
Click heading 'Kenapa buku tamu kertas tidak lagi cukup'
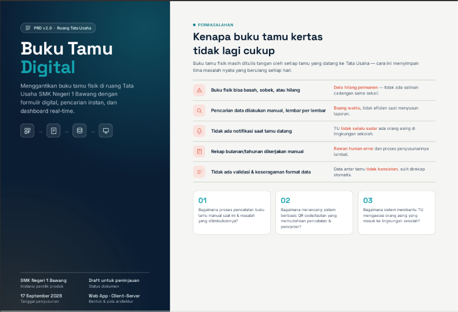point(257,44)
